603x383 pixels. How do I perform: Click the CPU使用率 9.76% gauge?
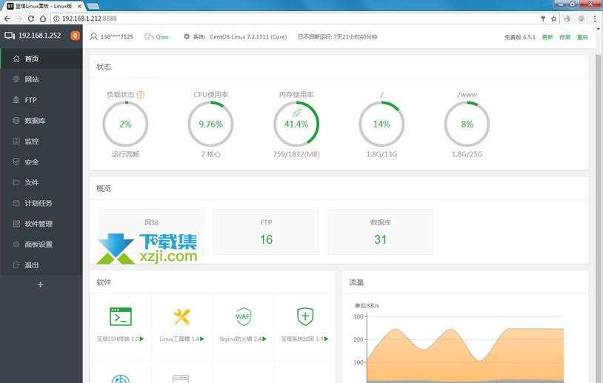210,124
